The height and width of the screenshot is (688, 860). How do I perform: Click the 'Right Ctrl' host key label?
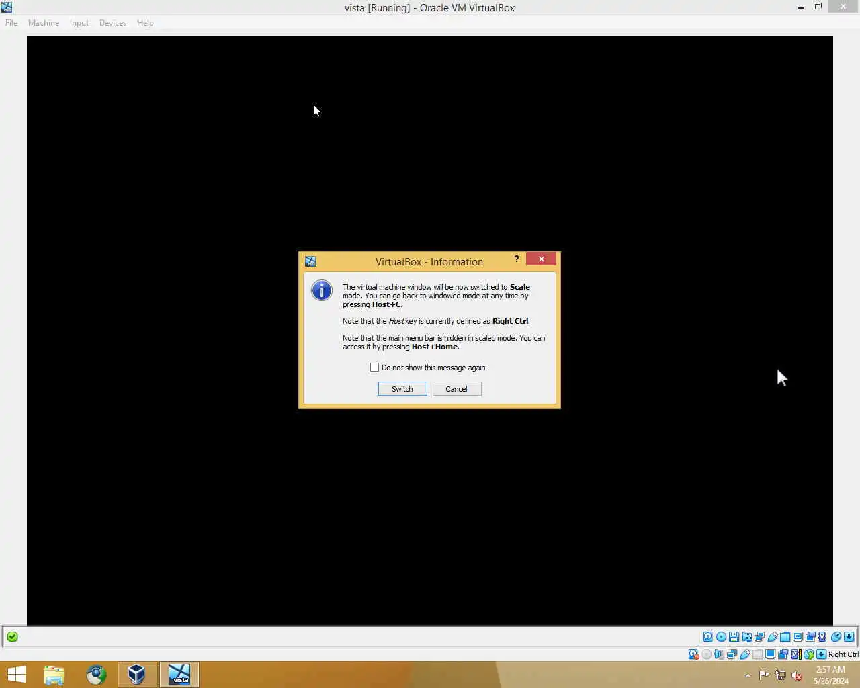[843, 654]
